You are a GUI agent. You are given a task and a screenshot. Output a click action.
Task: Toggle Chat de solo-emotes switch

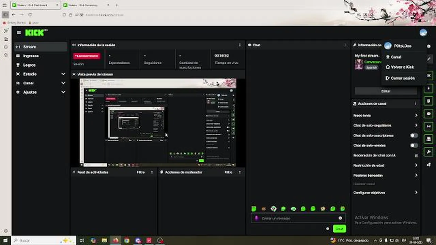tap(414, 145)
